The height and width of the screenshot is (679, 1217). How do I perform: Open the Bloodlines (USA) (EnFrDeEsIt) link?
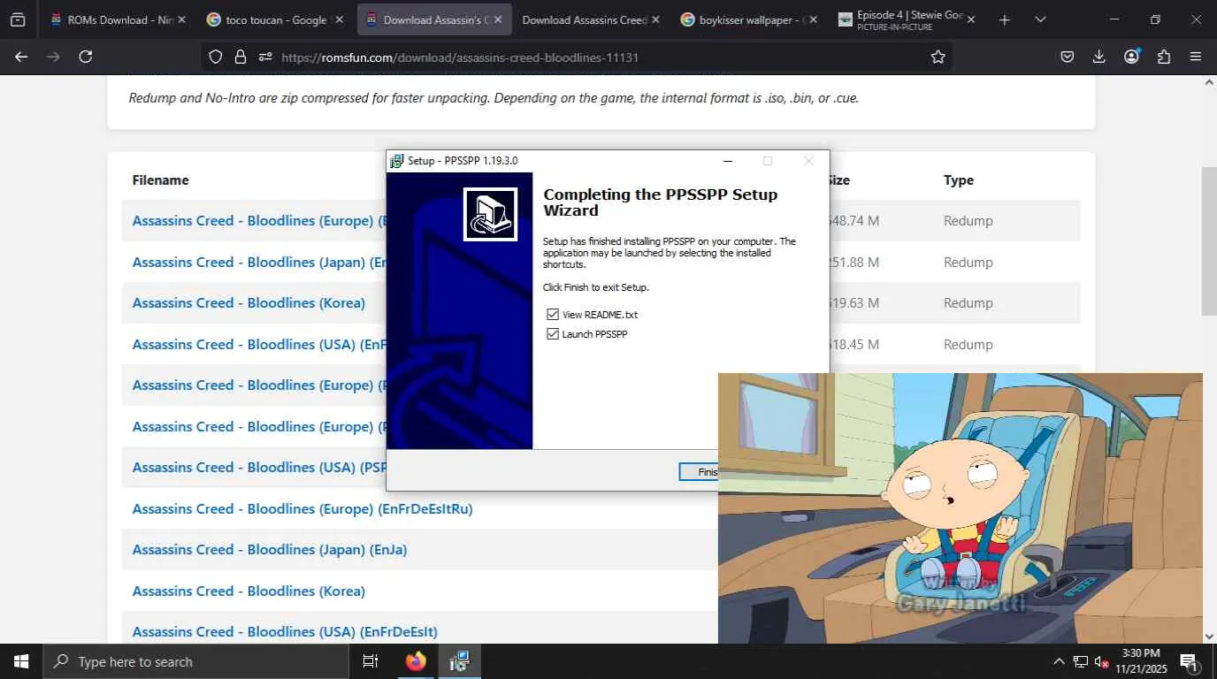285,631
